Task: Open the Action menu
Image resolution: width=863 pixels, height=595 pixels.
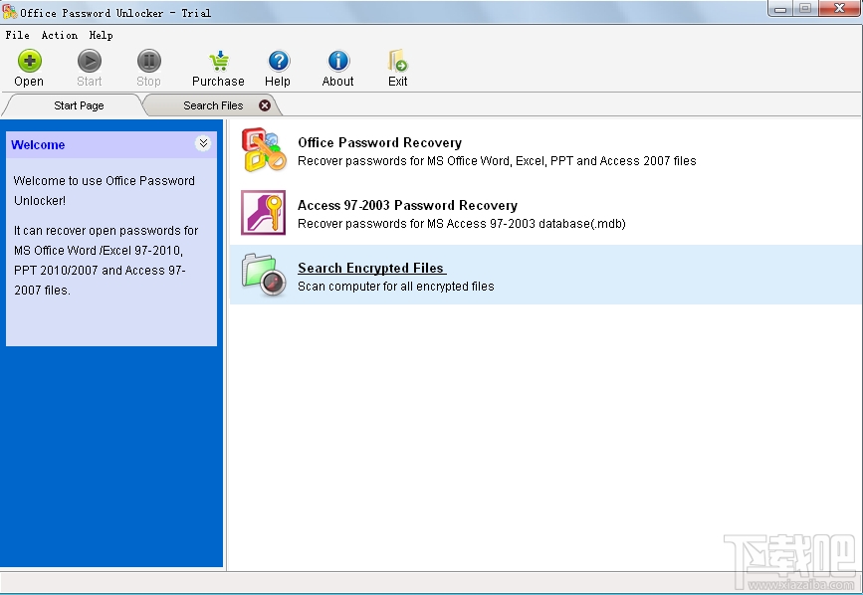Action: (59, 35)
